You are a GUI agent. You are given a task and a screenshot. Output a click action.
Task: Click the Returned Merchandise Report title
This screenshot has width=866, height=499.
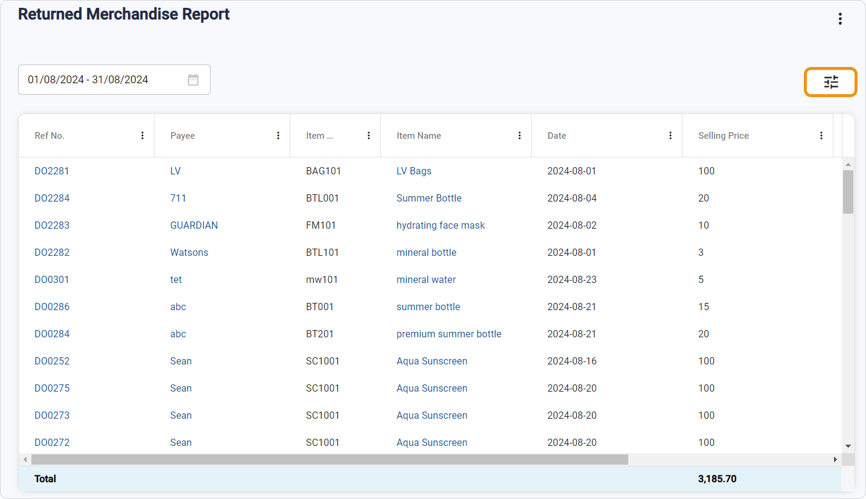click(124, 14)
